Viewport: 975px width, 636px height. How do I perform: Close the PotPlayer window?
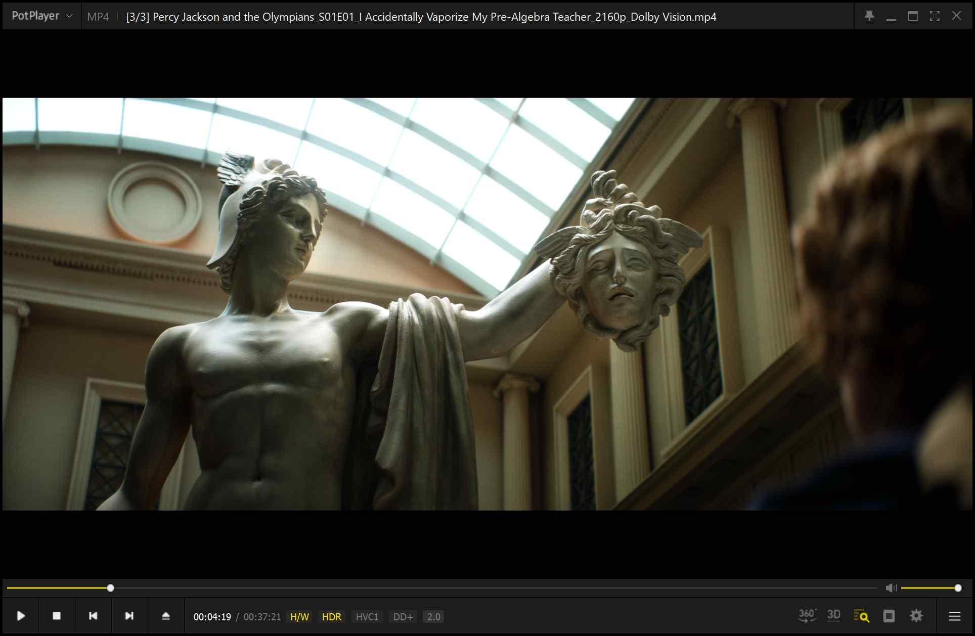[x=956, y=16]
